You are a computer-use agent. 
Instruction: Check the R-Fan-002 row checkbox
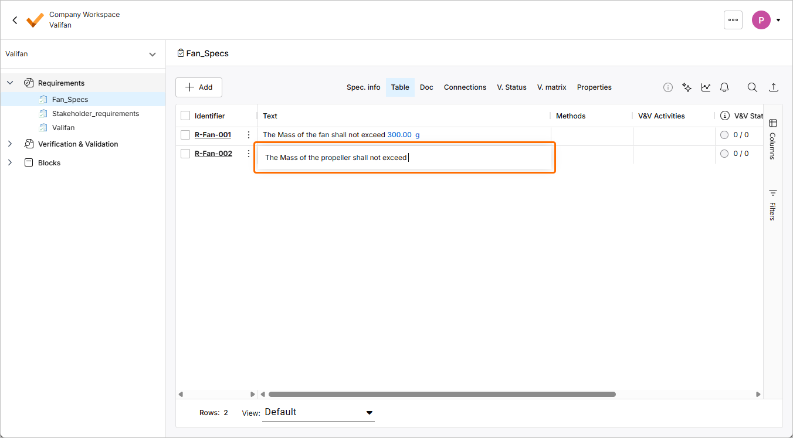[185, 154]
